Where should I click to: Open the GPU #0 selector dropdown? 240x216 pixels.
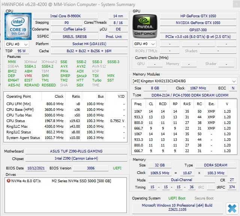coord(144,44)
